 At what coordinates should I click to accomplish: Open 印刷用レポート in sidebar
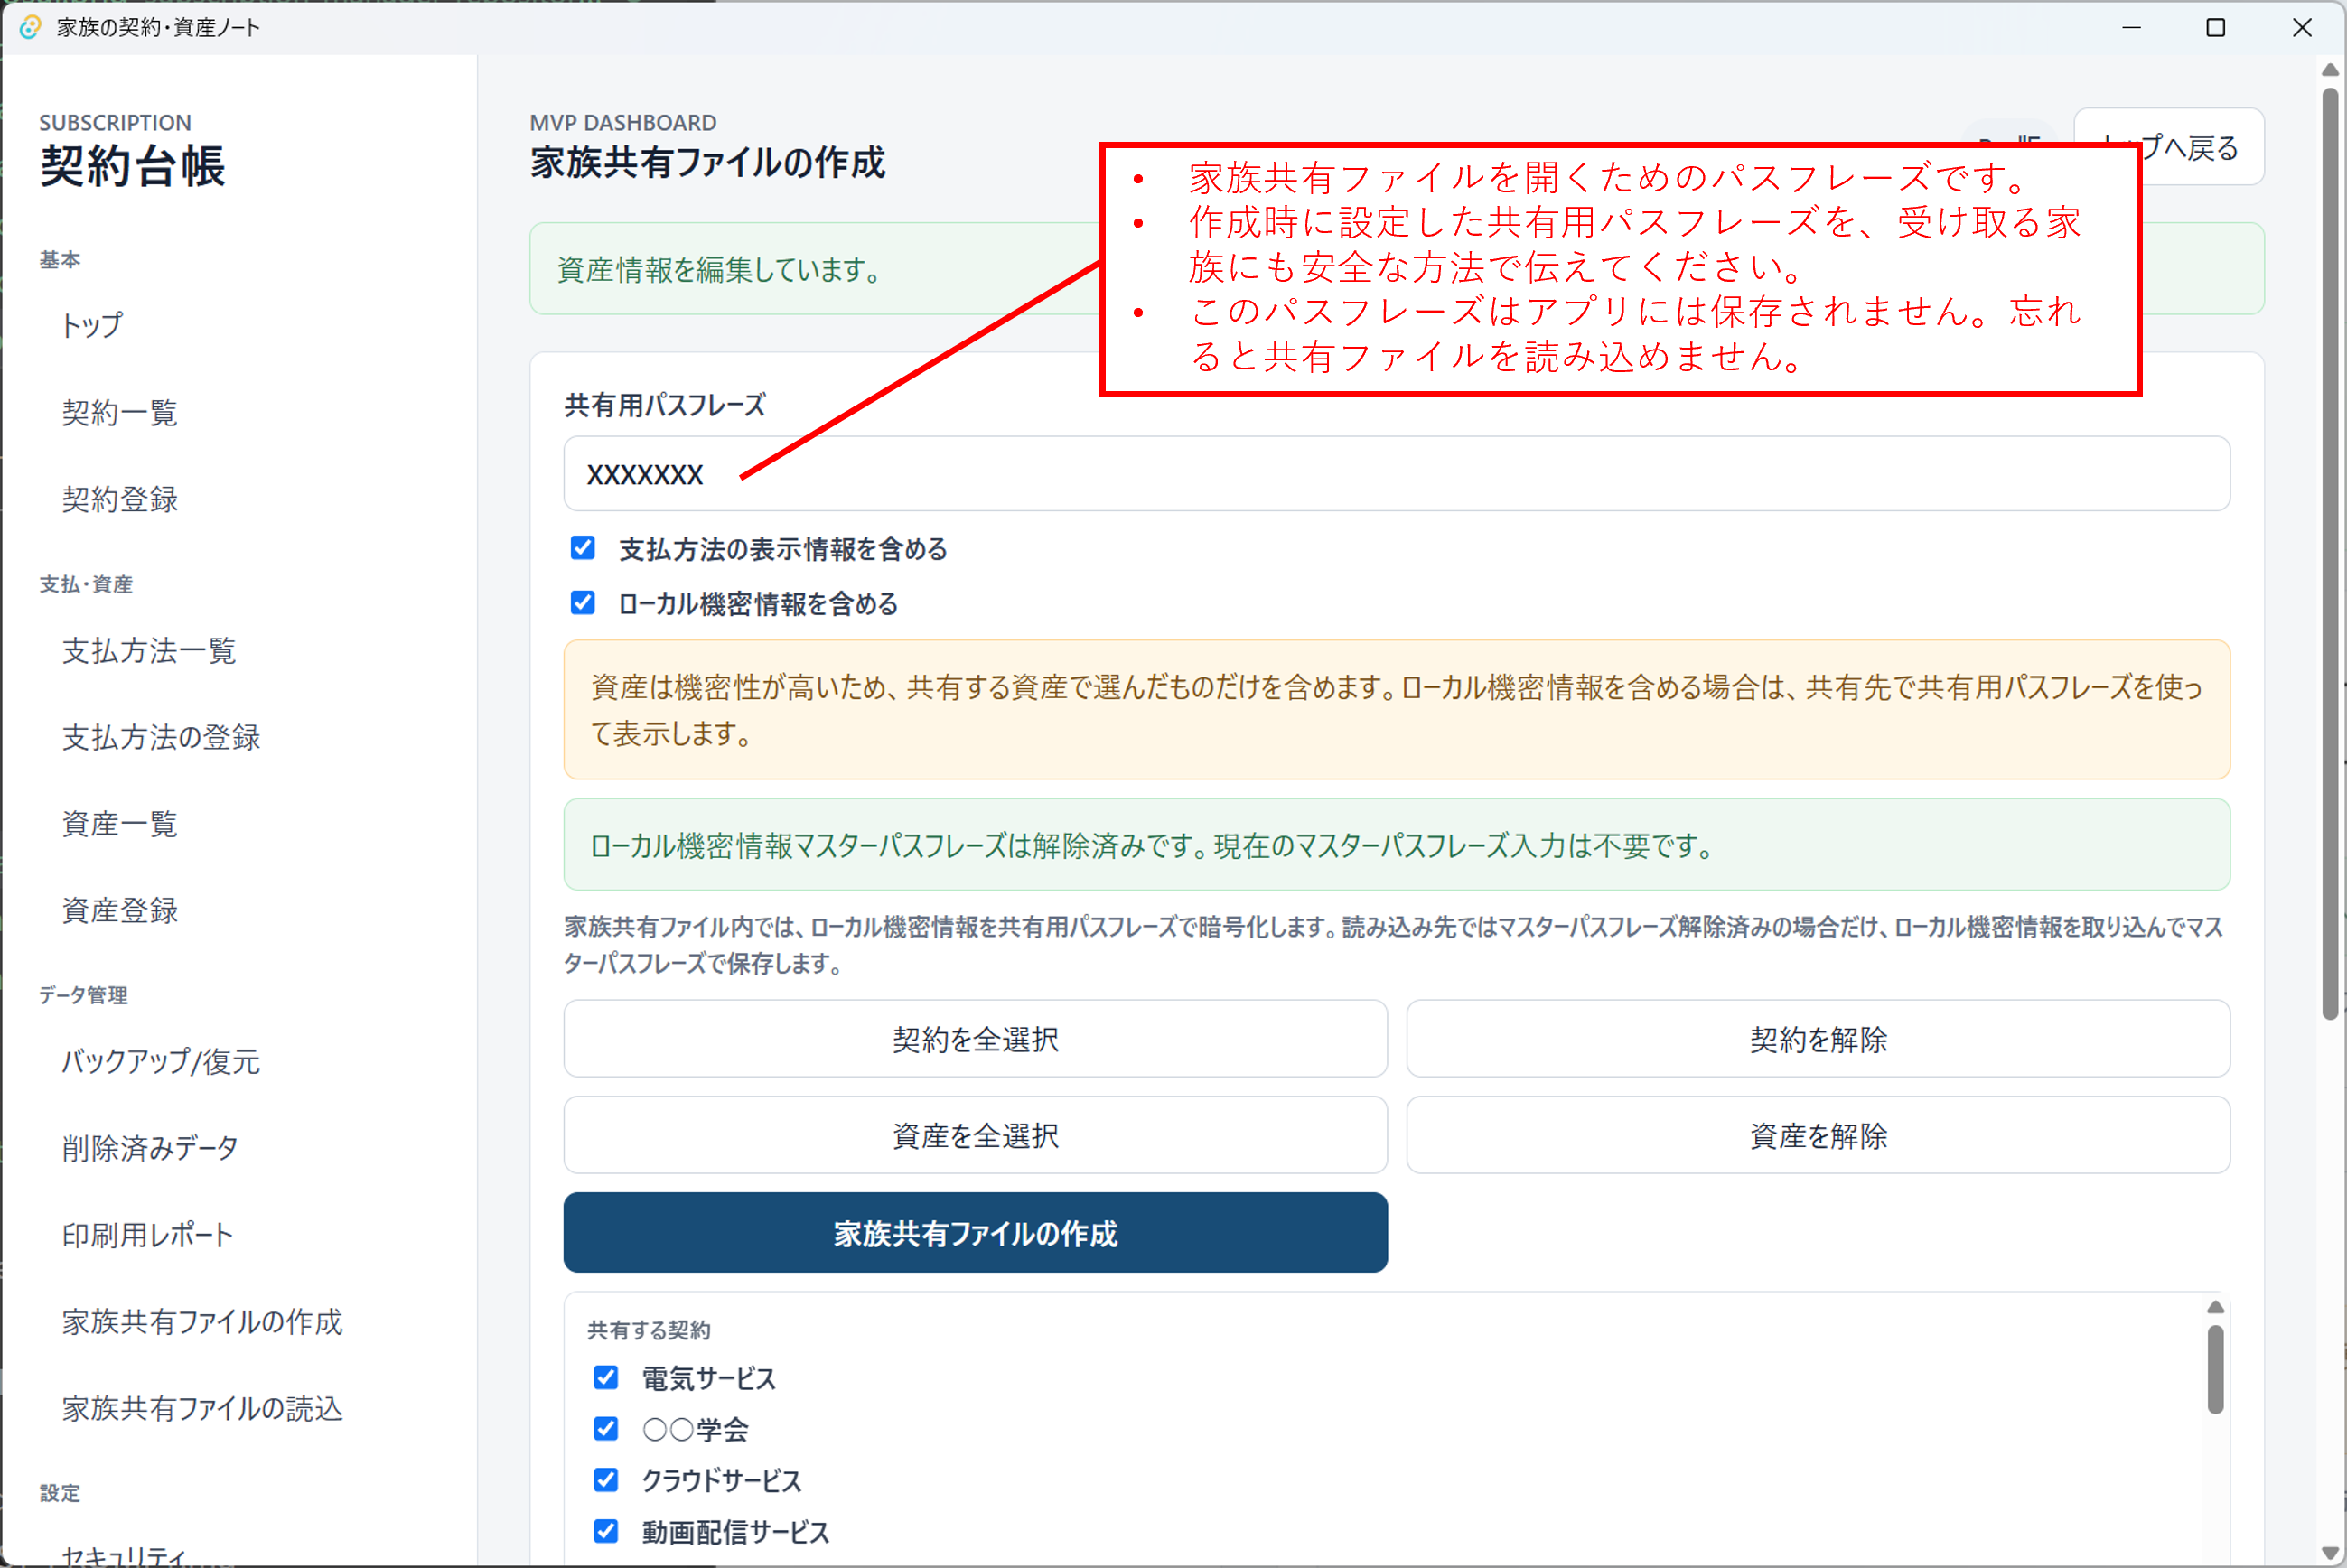(147, 1235)
